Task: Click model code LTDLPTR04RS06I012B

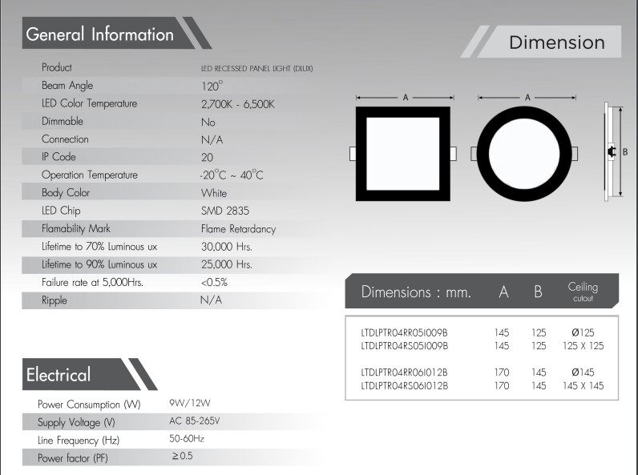Action: 405,386
